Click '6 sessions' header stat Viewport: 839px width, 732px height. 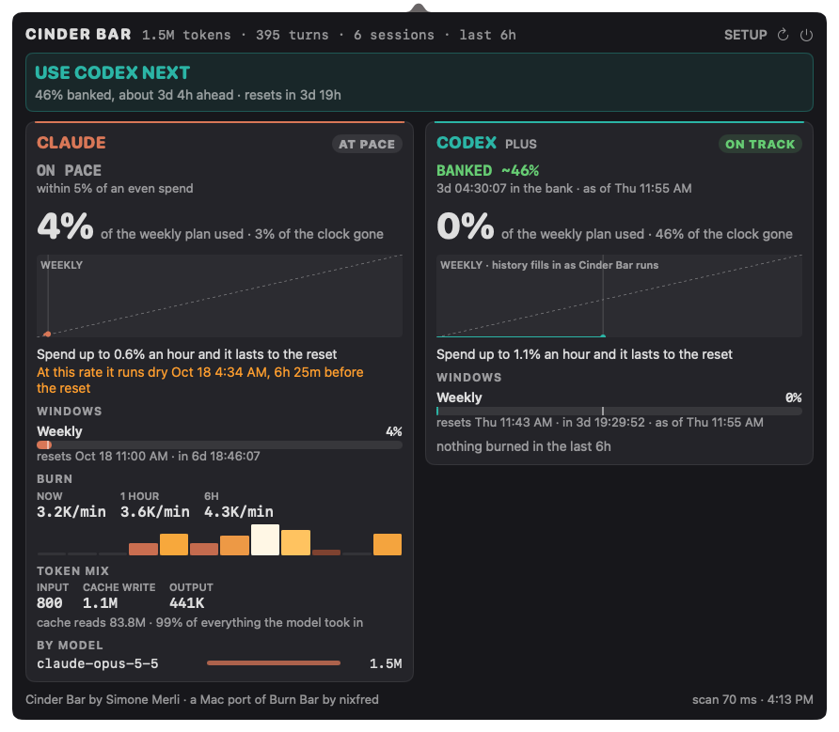[394, 35]
